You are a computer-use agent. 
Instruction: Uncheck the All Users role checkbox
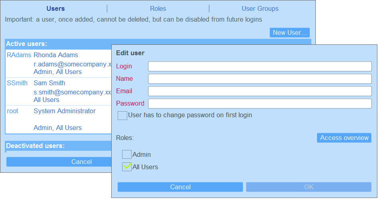pos(127,167)
